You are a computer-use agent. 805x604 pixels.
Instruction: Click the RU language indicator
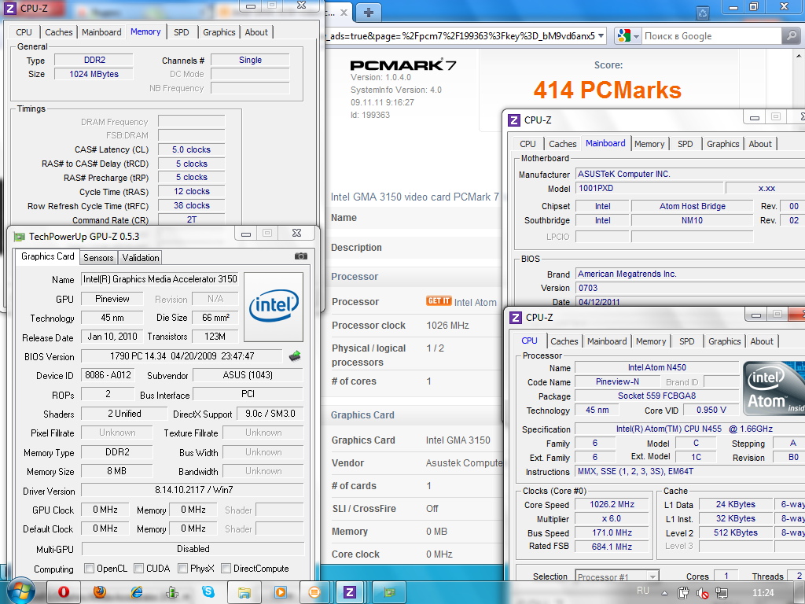click(643, 591)
